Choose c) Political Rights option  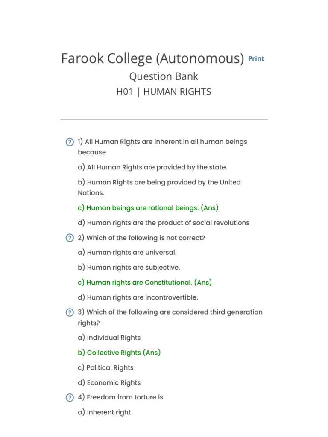click(x=105, y=368)
